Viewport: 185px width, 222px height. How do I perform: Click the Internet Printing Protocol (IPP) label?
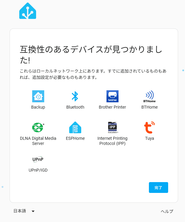click(x=113, y=141)
